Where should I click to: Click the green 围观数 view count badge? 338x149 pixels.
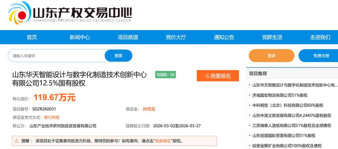[166, 75]
